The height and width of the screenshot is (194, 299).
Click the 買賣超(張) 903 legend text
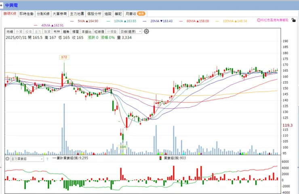click(x=175, y=158)
